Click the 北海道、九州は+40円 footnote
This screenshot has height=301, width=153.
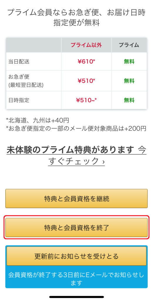pyautogui.click(x=37, y=120)
